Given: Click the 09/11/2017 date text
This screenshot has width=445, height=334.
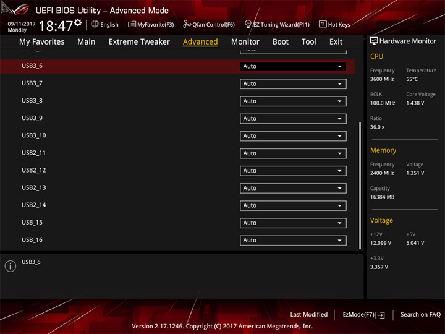Looking at the screenshot, I should [x=22, y=24].
